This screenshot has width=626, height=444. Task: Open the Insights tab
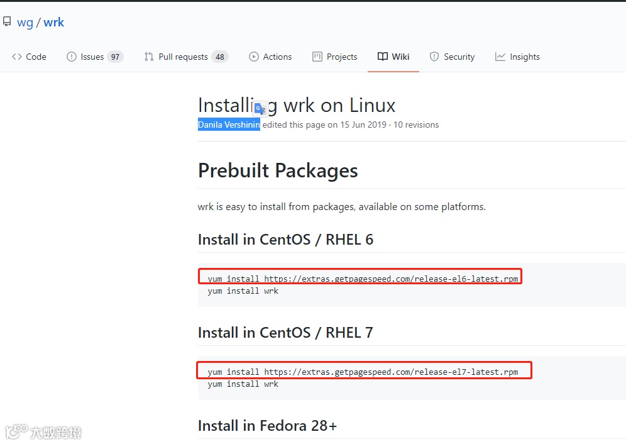(x=517, y=57)
